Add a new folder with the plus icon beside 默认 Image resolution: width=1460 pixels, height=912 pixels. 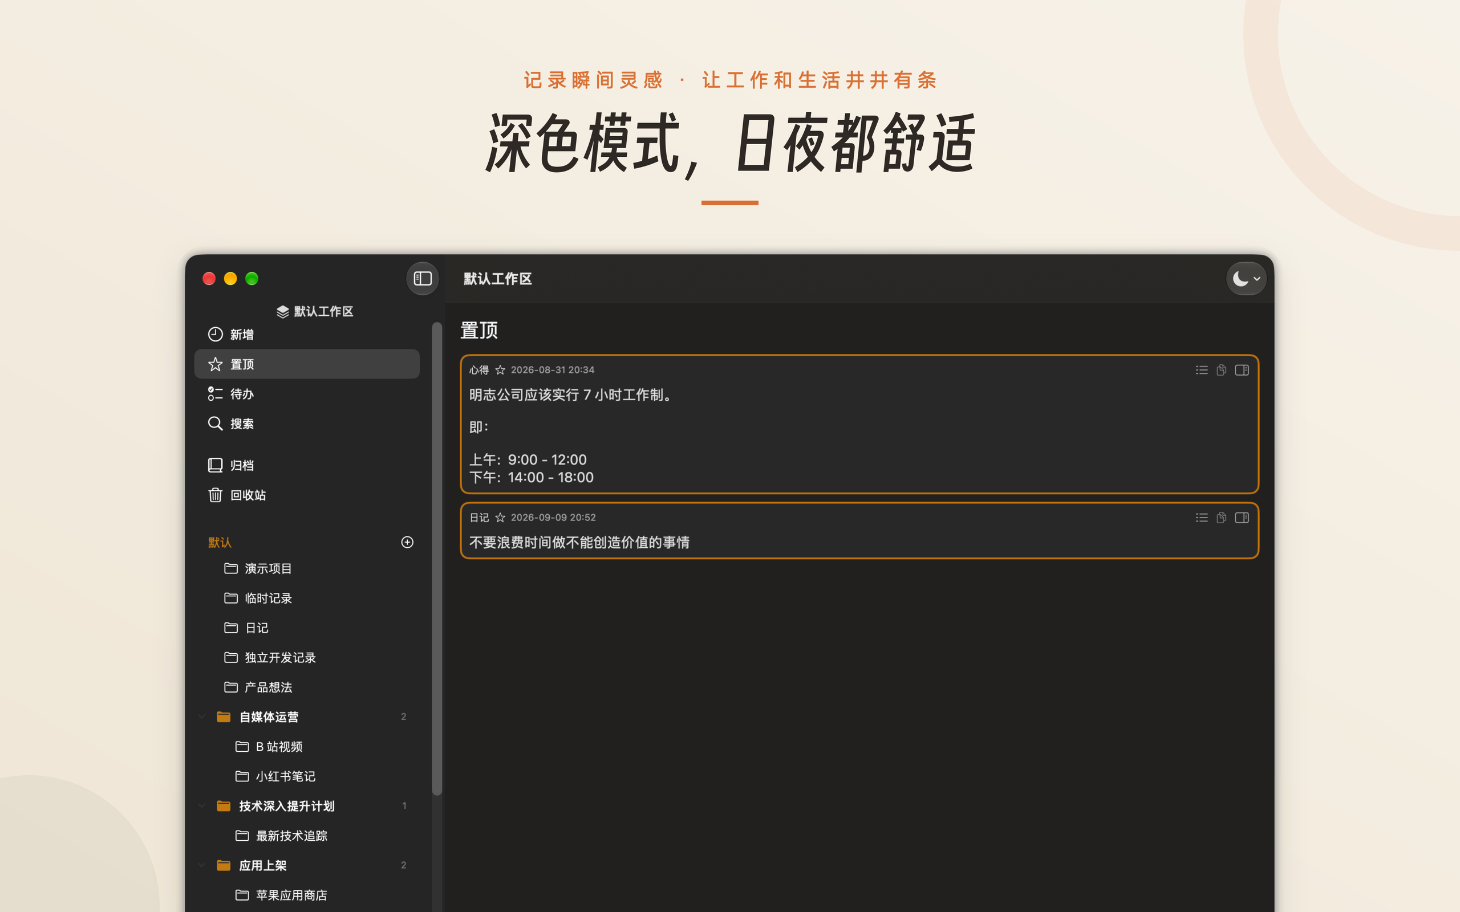point(407,541)
